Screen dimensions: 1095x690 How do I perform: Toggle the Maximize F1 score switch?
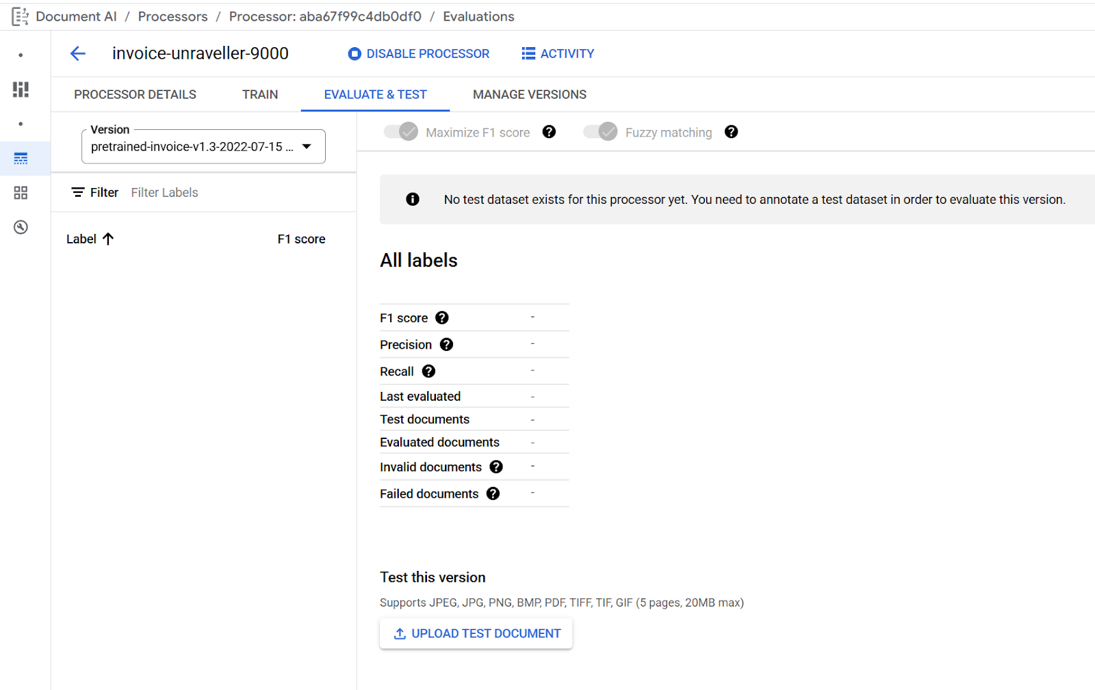pyautogui.click(x=401, y=132)
